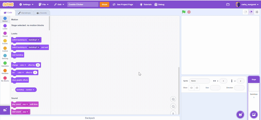Edit the 25 value in change effect block
The image size is (261, 120).
click(x=38, y=65)
